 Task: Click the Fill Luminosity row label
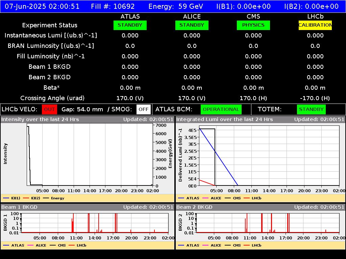coord(51,56)
